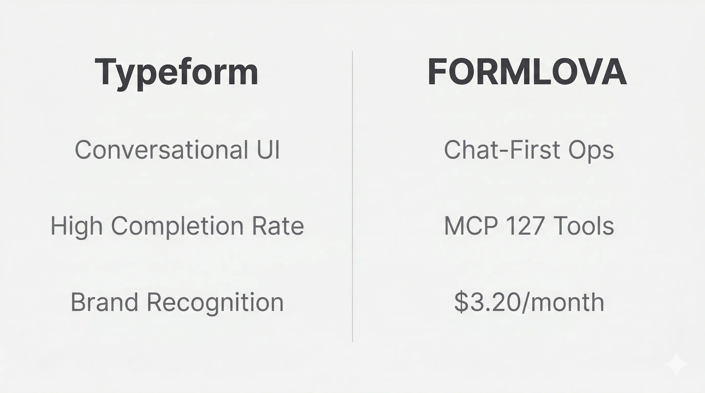Select the word "Completion"
Image resolution: width=705 pixels, height=393 pixels.
[177, 226]
